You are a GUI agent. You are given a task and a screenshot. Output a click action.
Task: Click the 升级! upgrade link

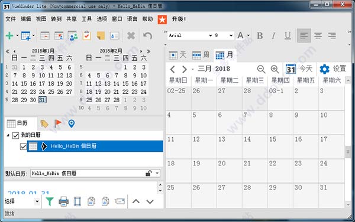179,19
